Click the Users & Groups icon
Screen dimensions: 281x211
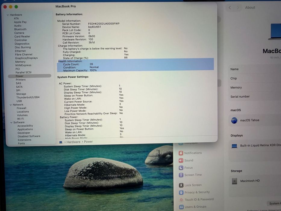click(x=181, y=207)
